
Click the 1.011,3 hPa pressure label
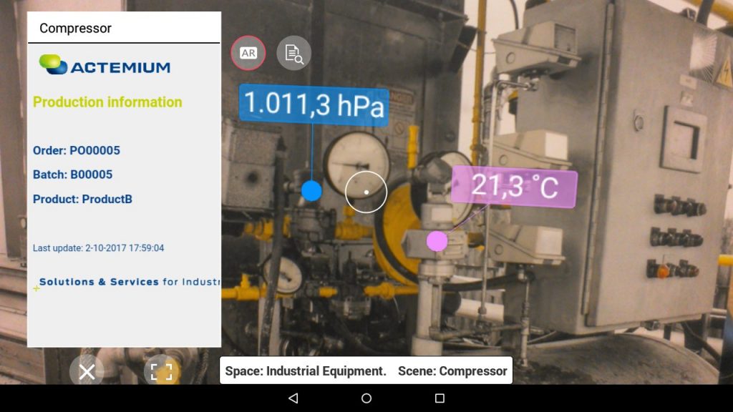pos(314,105)
